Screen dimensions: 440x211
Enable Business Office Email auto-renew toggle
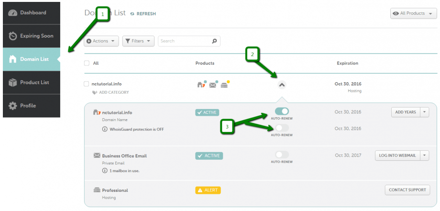pyautogui.click(x=282, y=155)
